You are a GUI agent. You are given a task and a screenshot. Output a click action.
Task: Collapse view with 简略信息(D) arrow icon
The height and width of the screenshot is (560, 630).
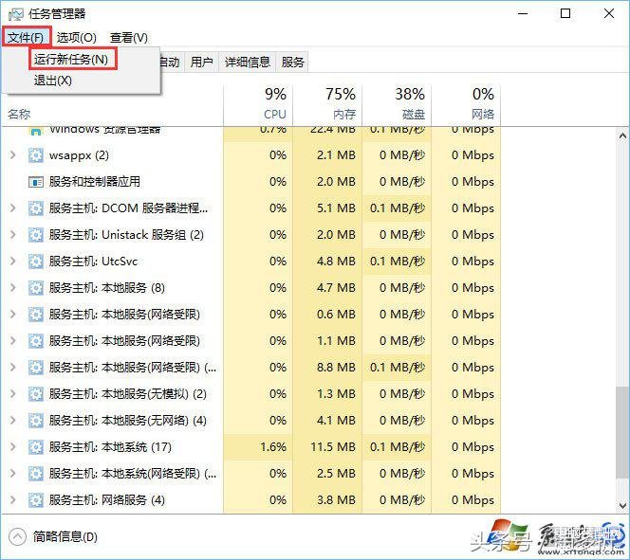tap(17, 536)
